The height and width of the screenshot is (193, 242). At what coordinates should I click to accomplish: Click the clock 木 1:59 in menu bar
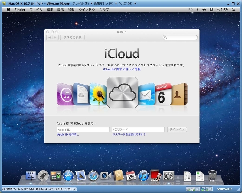coord(222,10)
